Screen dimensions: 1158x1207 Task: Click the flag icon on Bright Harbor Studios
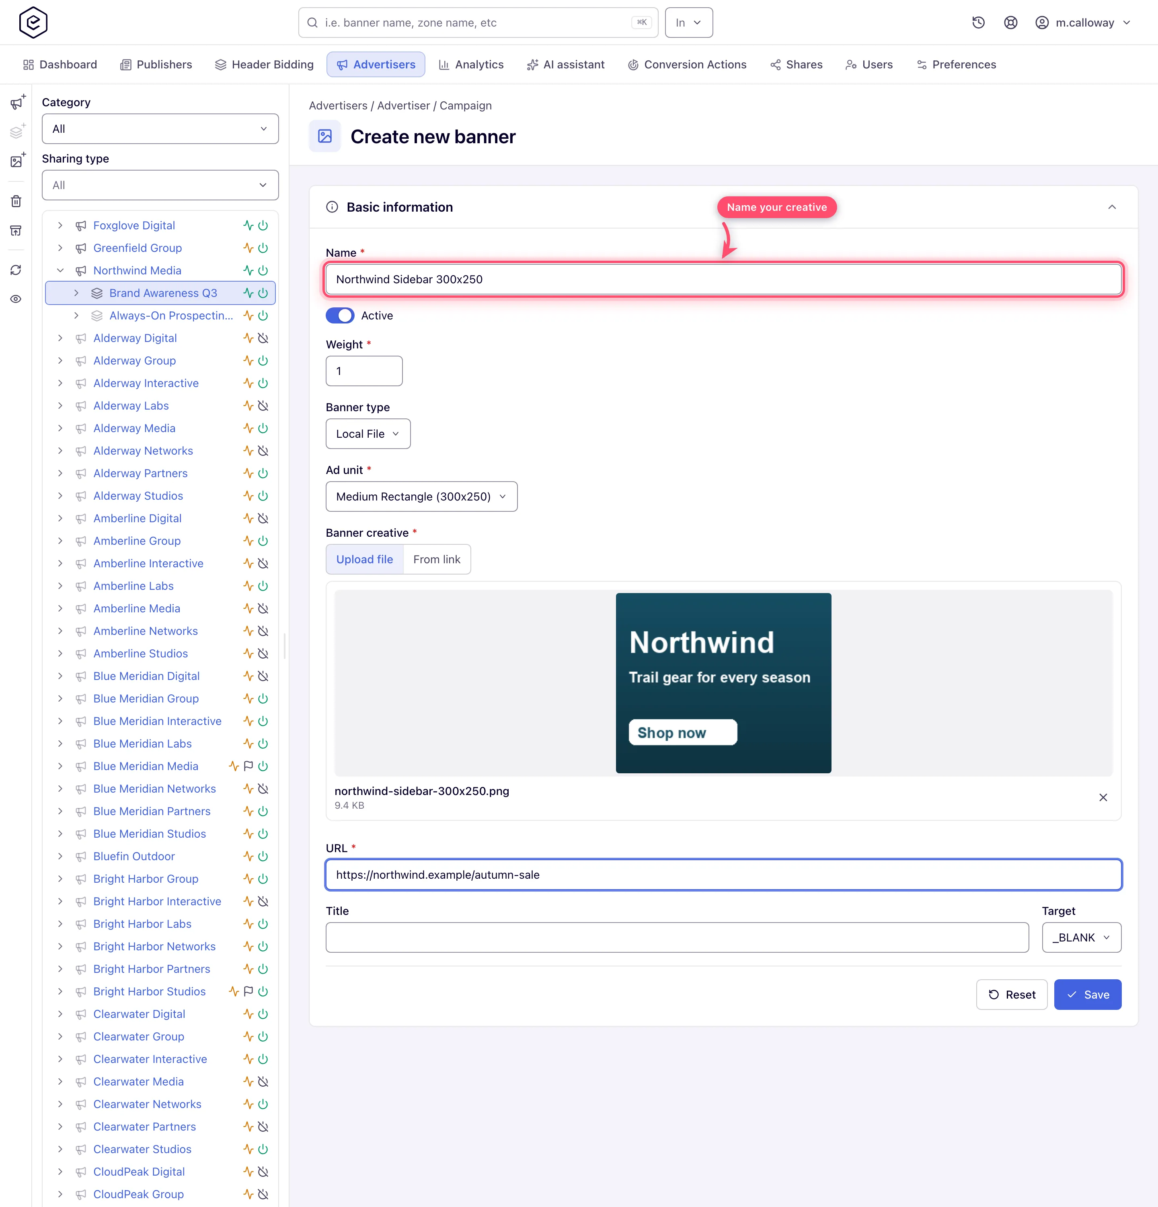[x=248, y=991]
